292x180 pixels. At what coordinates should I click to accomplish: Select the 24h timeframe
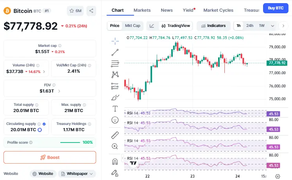click(x=250, y=26)
